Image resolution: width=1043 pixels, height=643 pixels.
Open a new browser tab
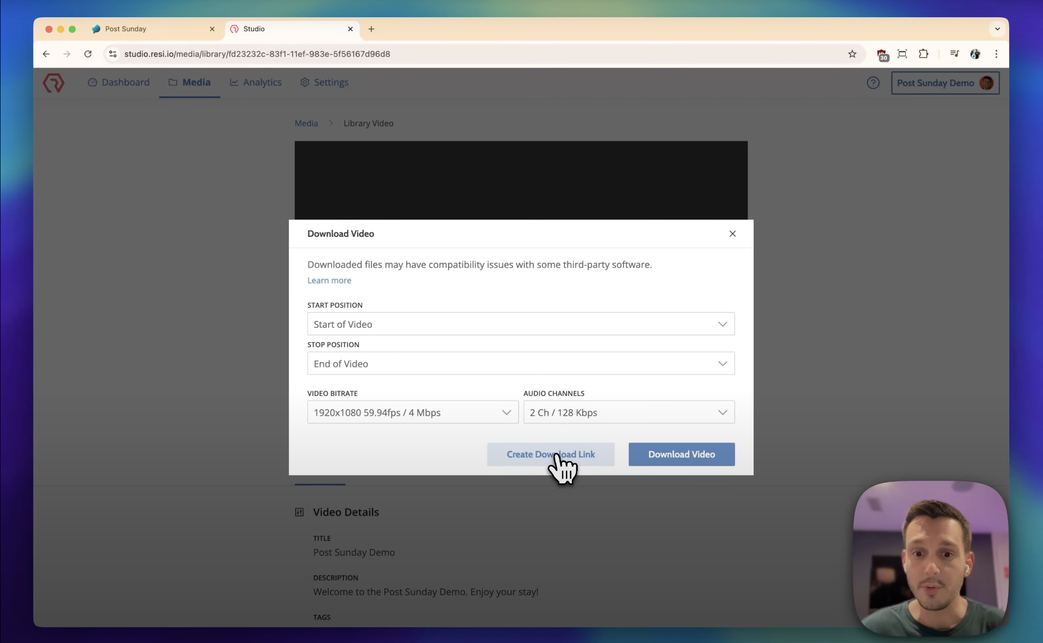tap(371, 29)
